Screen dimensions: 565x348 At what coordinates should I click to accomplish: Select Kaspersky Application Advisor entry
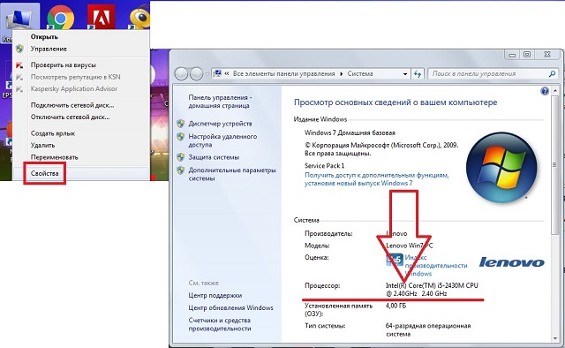click(74, 88)
